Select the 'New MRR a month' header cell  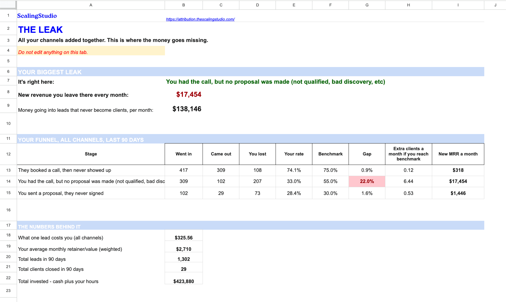tap(458, 154)
